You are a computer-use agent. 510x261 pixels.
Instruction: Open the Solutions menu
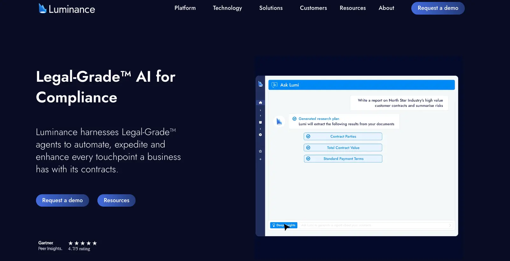pyautogui.click(x=271, y=8)
